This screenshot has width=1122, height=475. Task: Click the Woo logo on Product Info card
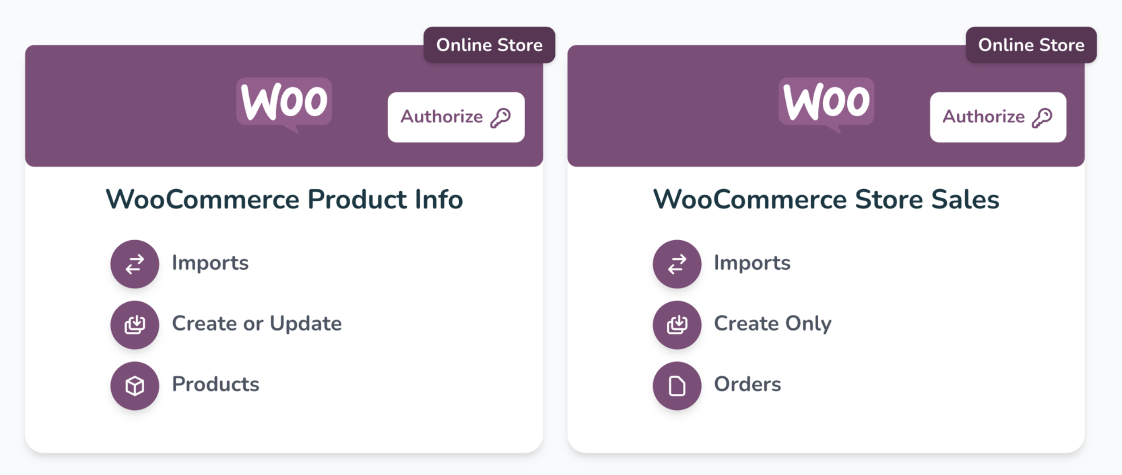point(284,105)
